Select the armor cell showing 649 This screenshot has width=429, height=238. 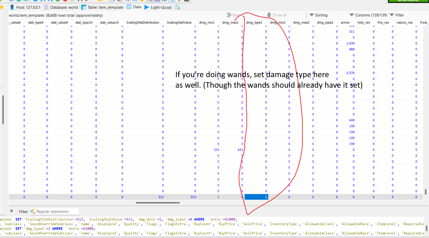[x=348, y=120]
